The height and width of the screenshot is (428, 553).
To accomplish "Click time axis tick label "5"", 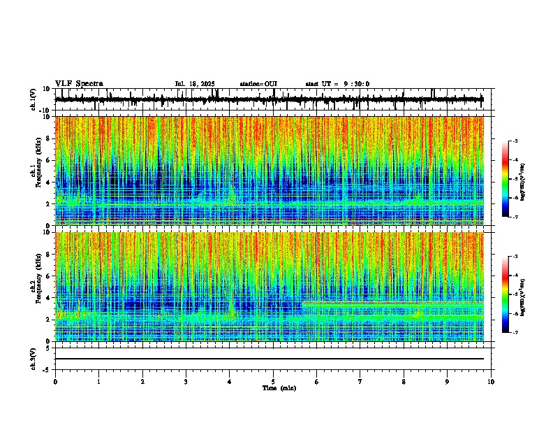I will (x=273, y=382).
